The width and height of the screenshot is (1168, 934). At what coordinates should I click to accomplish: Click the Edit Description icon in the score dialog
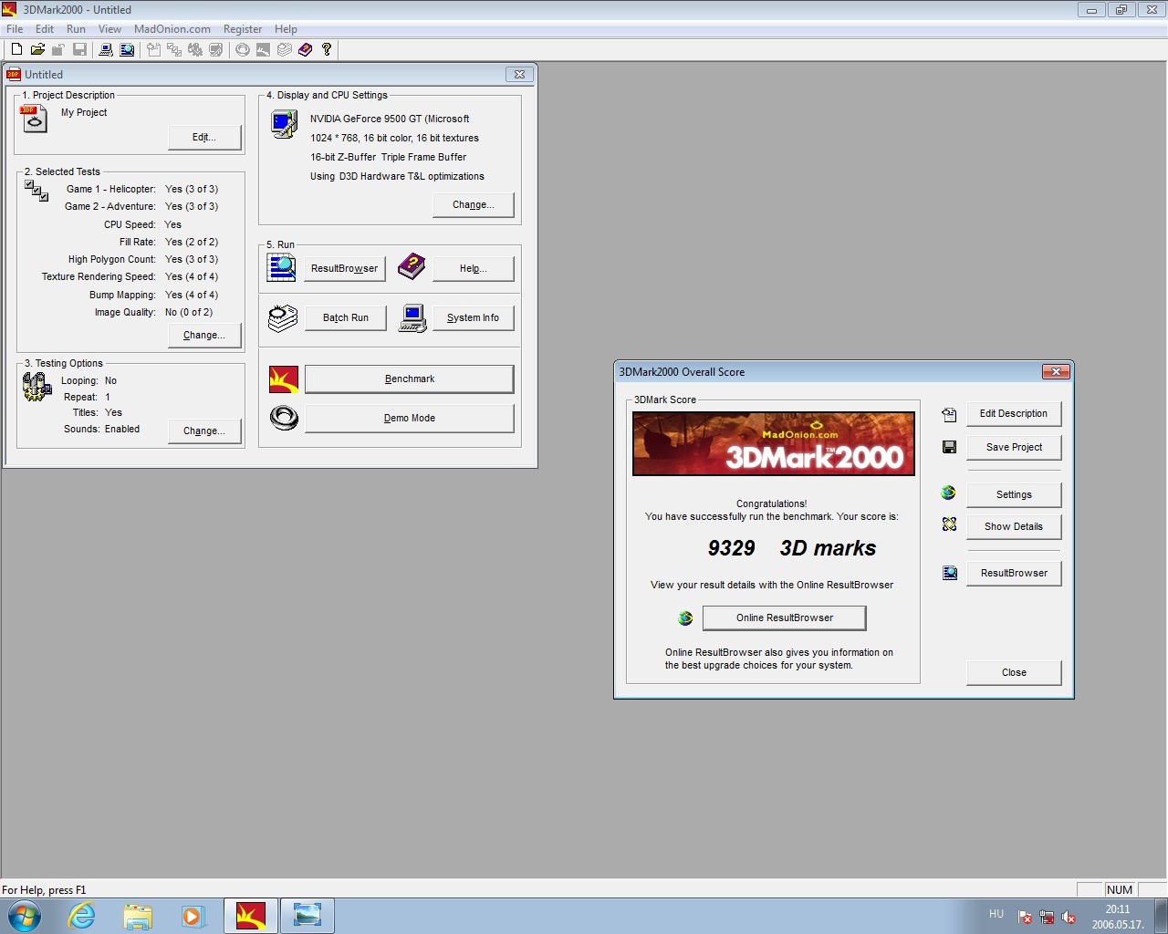(x=949, y=415)
